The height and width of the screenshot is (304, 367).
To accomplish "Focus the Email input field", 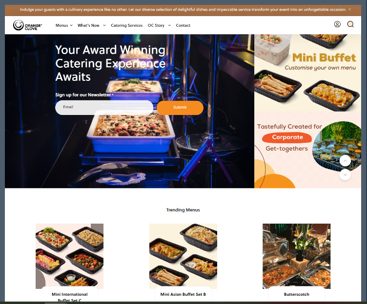I will click(x=104, y=108).
